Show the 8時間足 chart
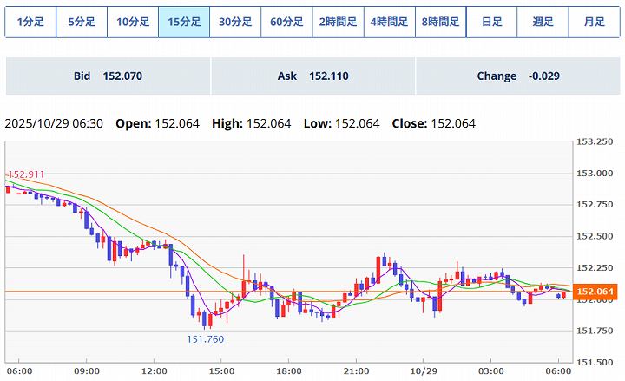Viewport: 625px width, 381px height. [x=440, y=22]
